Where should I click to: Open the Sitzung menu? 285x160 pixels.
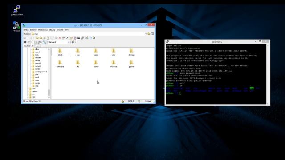pyautogui.click(x=52, y=30)
